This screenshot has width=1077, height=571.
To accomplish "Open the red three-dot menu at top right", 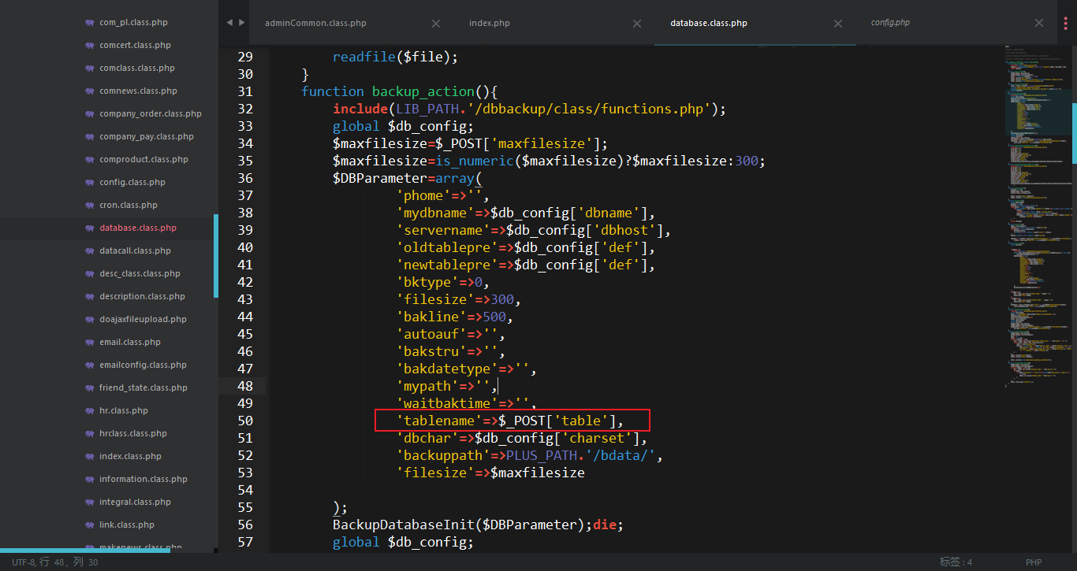I will (x=1066, y=23).
